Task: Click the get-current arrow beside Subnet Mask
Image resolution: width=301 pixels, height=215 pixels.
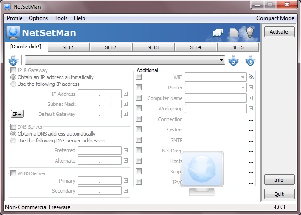Action: click(x=126, y=104)
